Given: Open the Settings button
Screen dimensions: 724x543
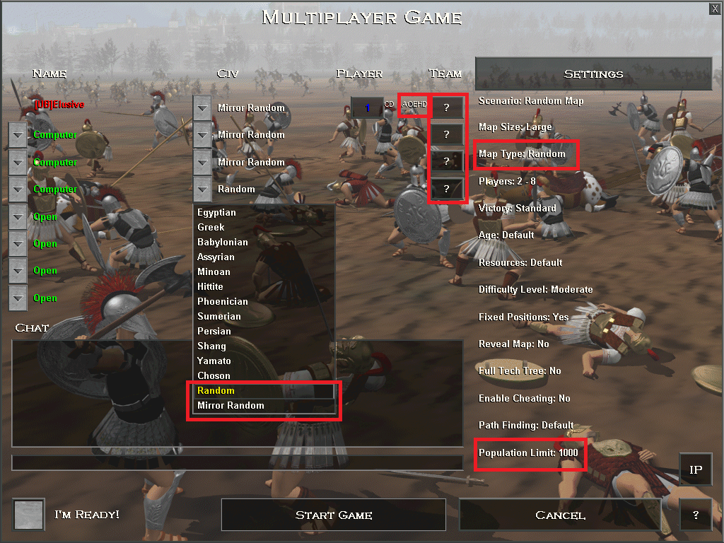Looking at the screenshot, I should 593,74.
